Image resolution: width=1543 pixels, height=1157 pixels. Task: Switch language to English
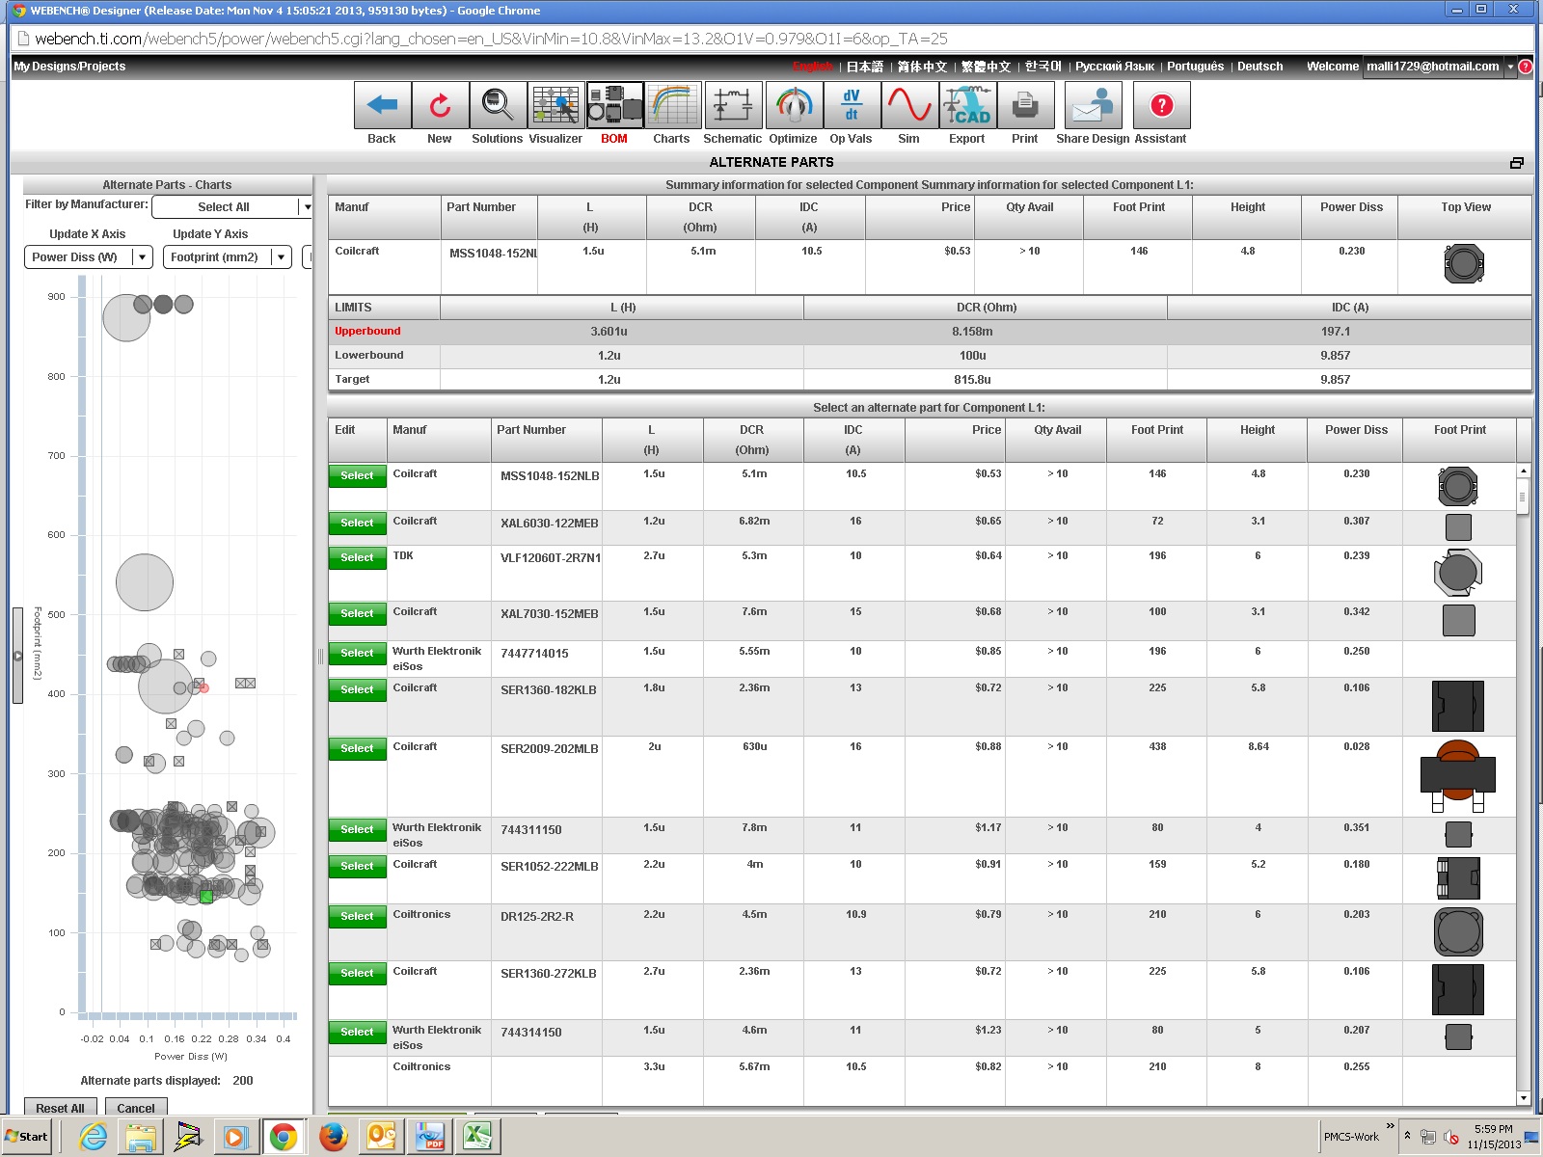click(x=812, y=67)
